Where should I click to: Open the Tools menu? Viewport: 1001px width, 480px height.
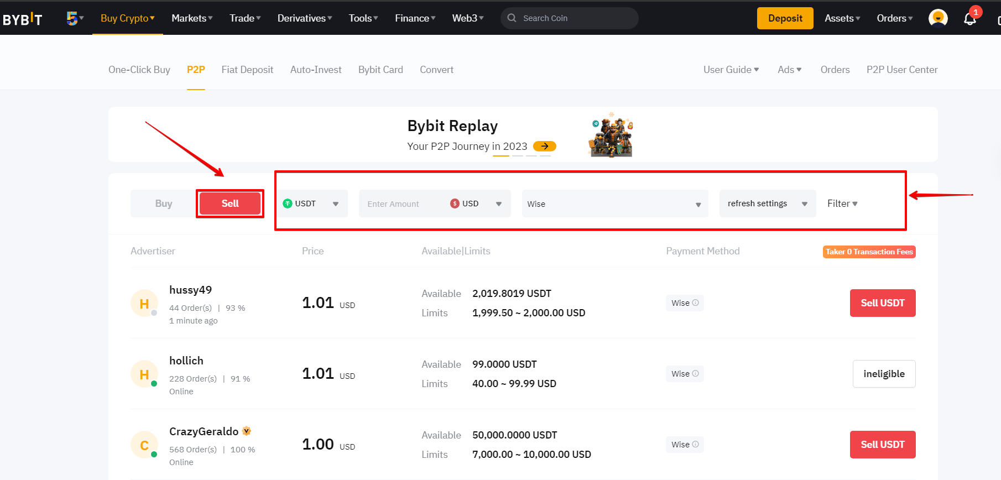coord(363,18)
